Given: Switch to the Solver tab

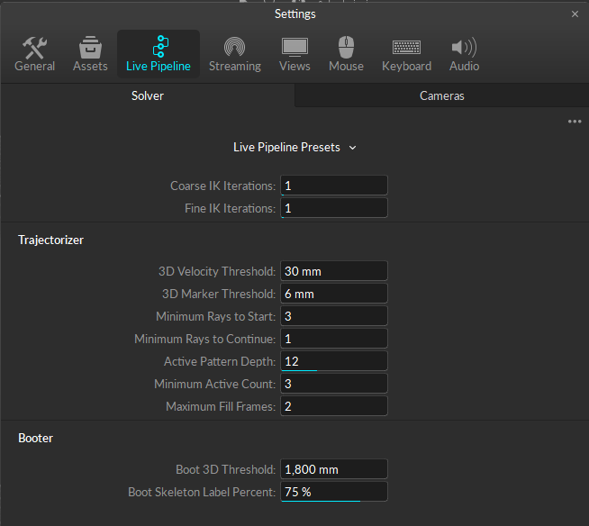Looking at the screenshot, I should click(148, 95).
